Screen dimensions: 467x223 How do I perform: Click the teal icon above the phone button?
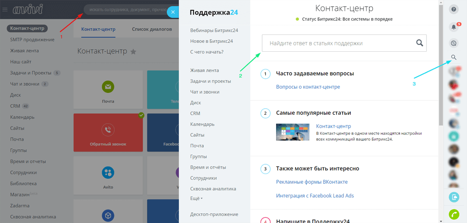click(453, 197)
